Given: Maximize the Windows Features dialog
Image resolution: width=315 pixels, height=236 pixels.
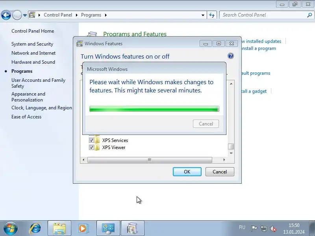Looking at the screenshot, I should (x=219, y=44).
